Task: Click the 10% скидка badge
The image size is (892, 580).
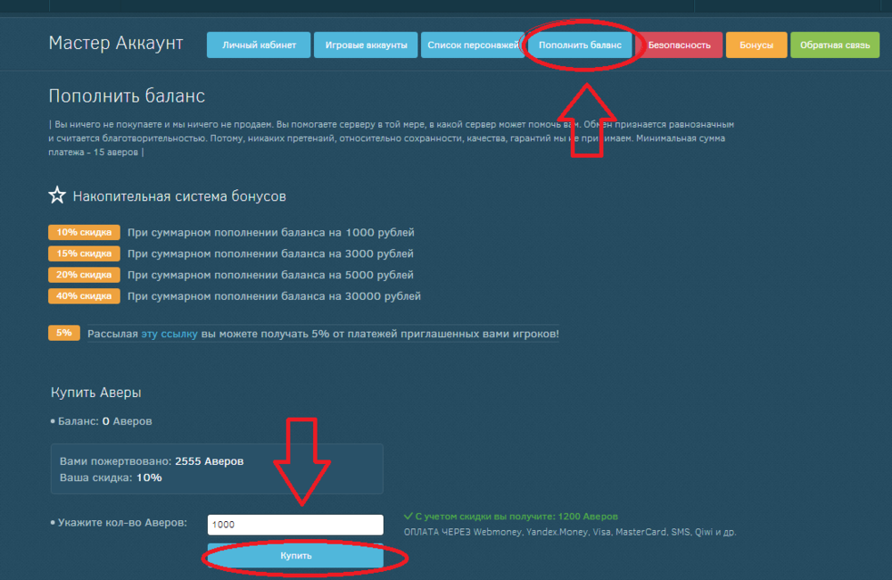Action: tap(84, 233)
